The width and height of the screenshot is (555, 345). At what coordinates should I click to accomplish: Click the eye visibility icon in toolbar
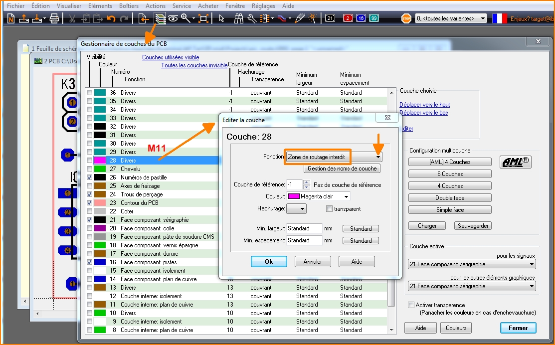[173, 18]
